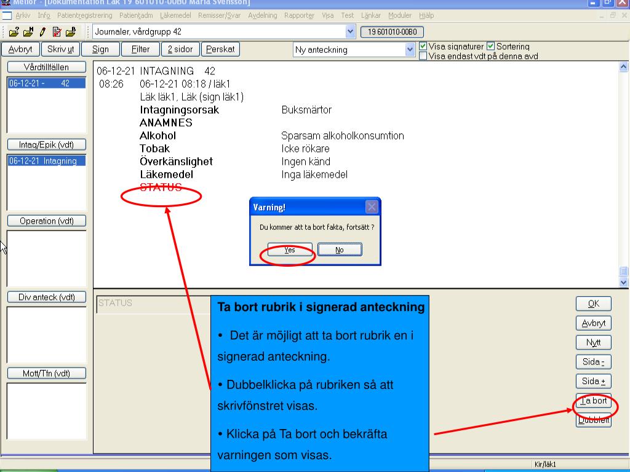Open the Visa menu
The image size is (630, 472).
pyautogui.click(x=327, y=15)
